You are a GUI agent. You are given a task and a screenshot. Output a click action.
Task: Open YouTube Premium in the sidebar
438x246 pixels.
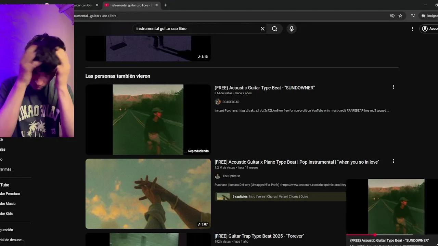(x=10, y=194)
